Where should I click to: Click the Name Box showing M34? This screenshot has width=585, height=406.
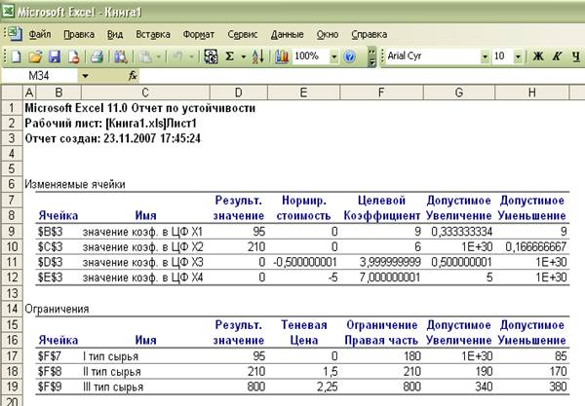point(41,75)
